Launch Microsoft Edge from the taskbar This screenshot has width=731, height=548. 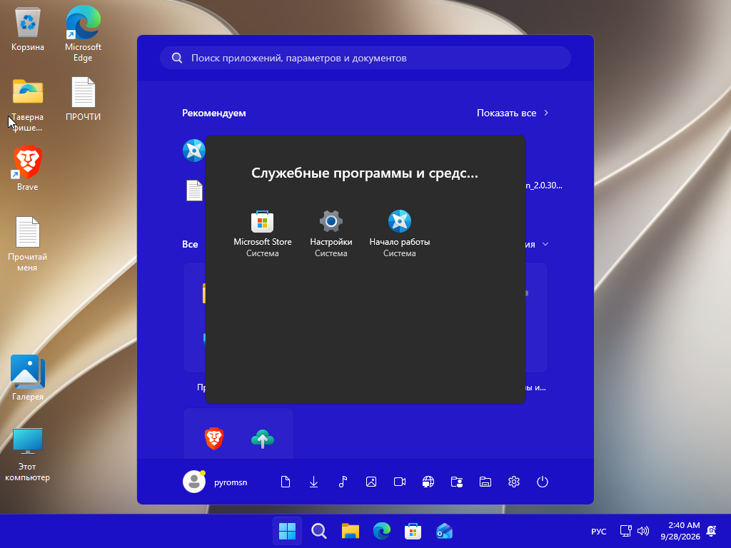382,531
